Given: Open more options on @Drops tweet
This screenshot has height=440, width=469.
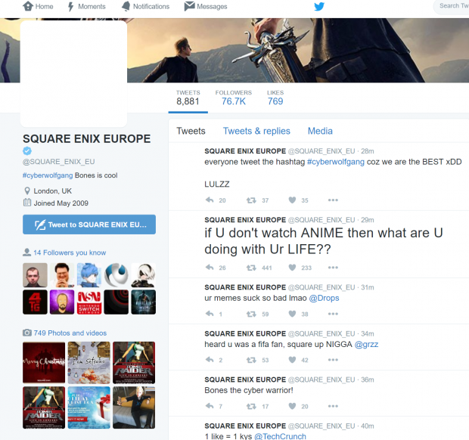Looking at the screenshot, I should [x=333, y=314].
